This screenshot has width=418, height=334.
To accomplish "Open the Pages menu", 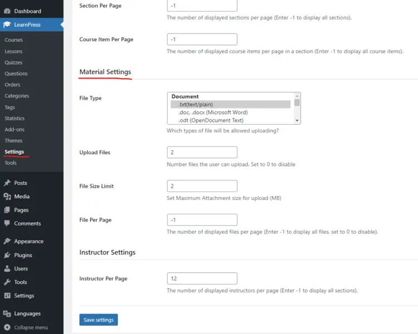I will pyautogui.click(x=32, y=210).
